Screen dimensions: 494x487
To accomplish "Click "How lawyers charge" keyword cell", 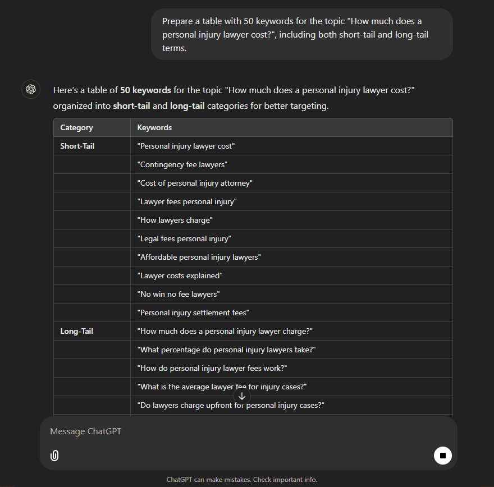I will click(x=291, y=220).
